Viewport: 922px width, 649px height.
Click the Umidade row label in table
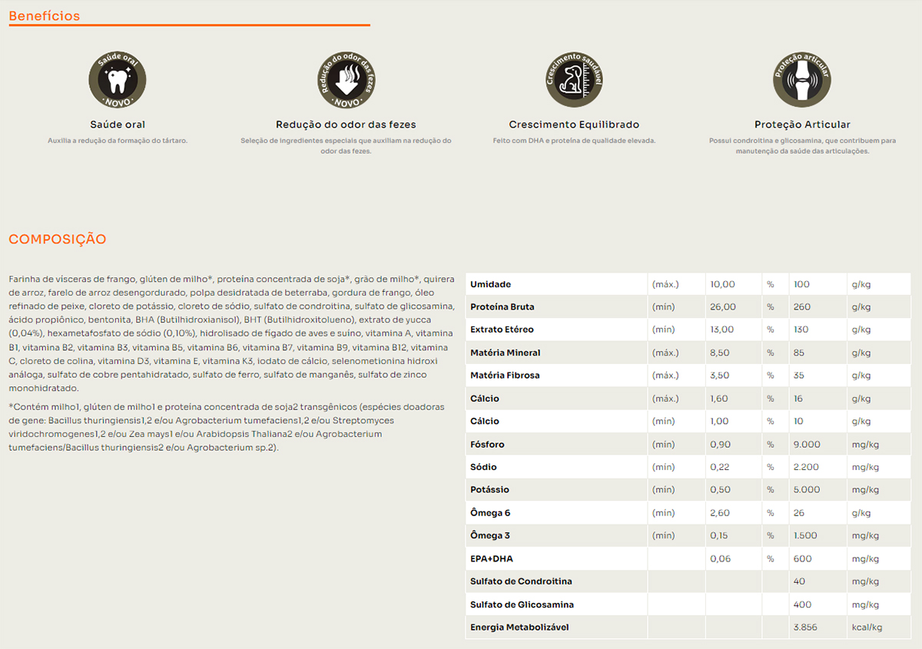click(490, 284)
